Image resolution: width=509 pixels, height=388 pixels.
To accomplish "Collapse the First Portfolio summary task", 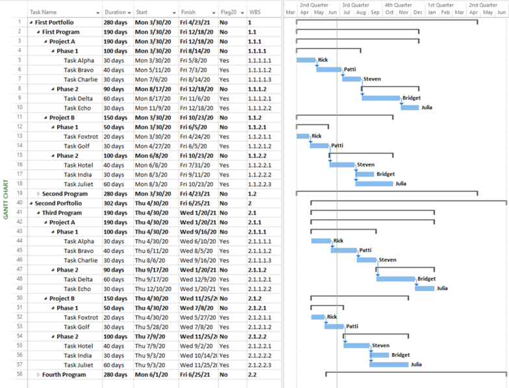I will (x=31, y=23).
